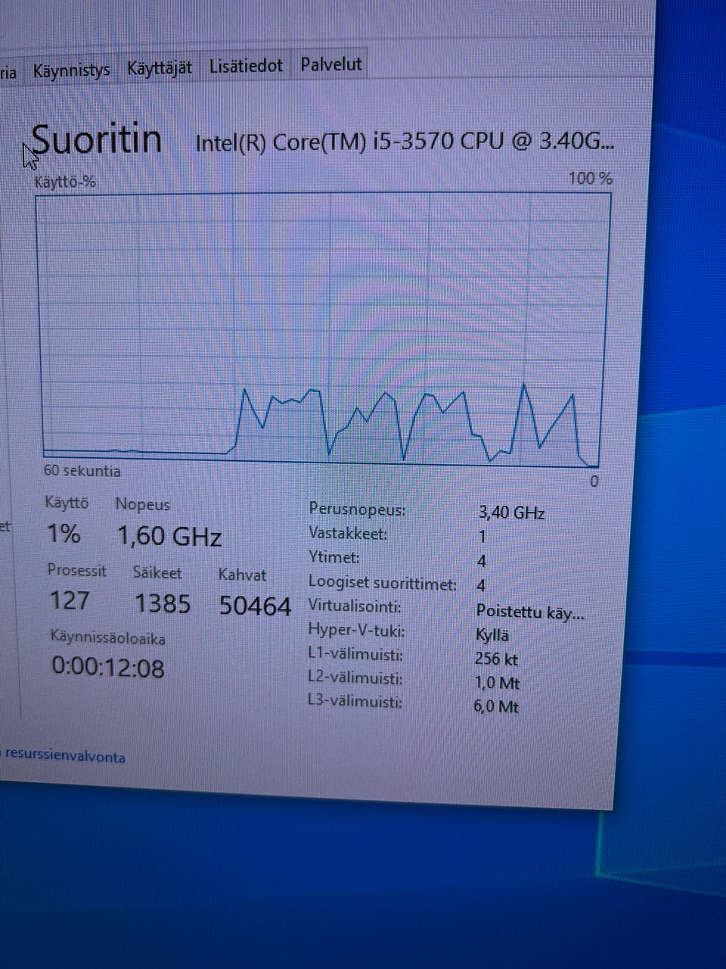
Task: Click the Hyper-V-tuki label
Action: pos(356,631)
